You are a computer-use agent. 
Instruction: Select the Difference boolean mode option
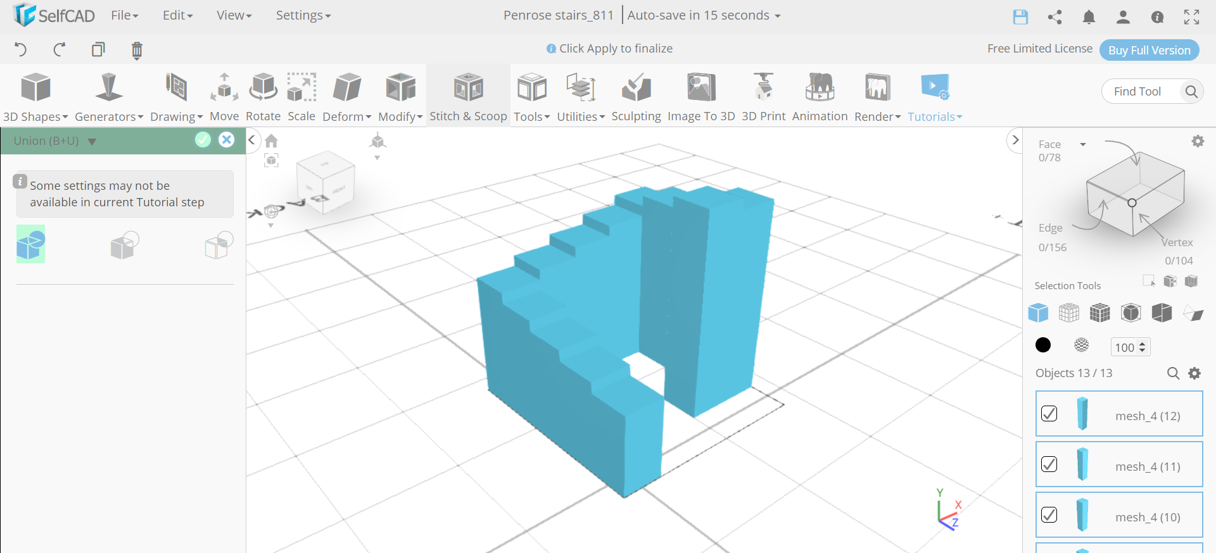pyautogui.click(x=125, y=245)
